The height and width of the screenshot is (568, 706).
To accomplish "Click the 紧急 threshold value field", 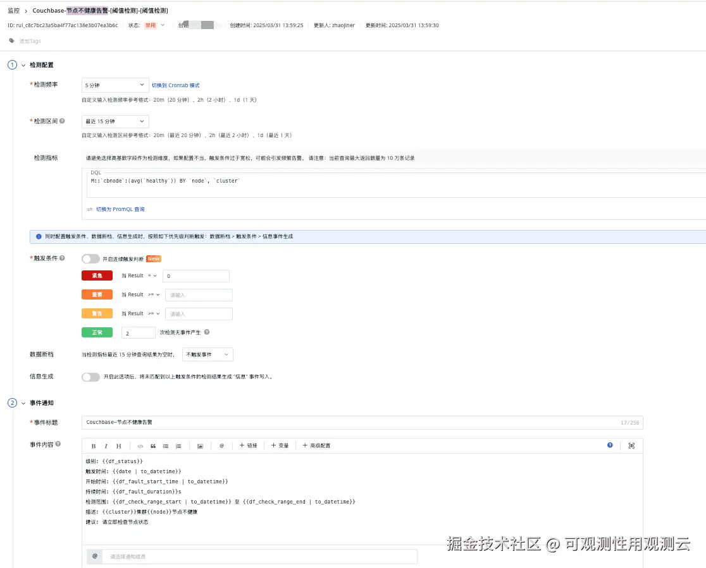I will [196, 276].
